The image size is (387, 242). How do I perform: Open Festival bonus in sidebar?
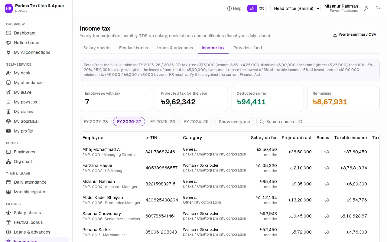click(x=36, y=222)
